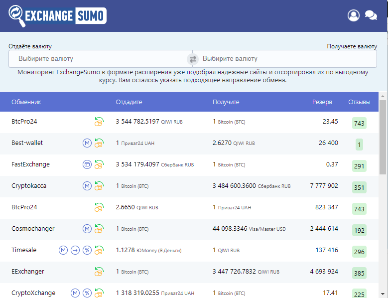The height and width of the screenshot is (298, 388).
Task: Sort by Обменник column header
Action: pyautogui.click(x=26, y=102)
